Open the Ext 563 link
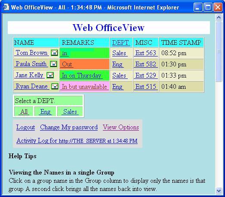The width and height of the screenshot is (225, 197). pos(146,53)
